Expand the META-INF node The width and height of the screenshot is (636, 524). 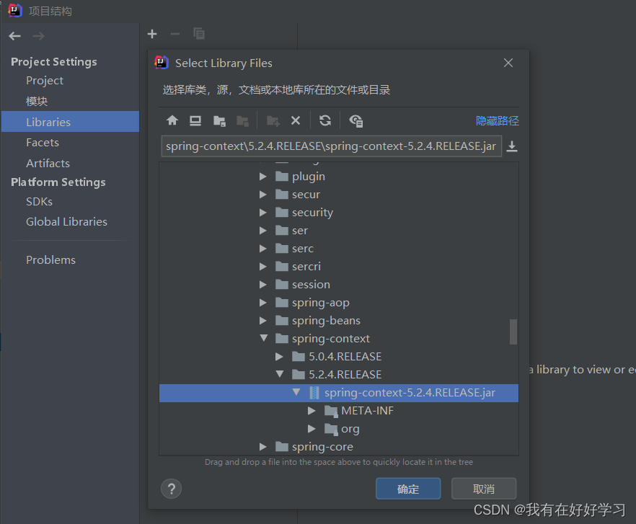(312, 410)
